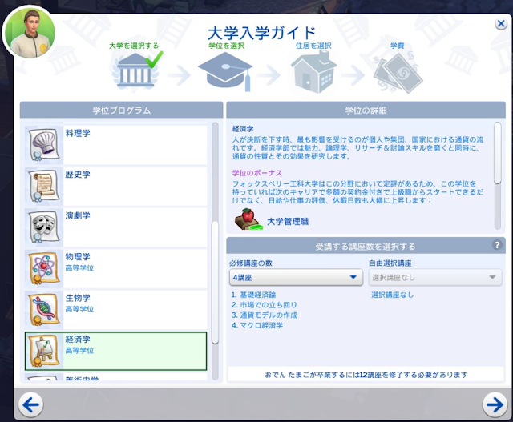The width and height of the screenshot is (513, 422).
Task: Click the theater masks 演劇学 icon
Action: pyautogui.click(x=43, y=227)
